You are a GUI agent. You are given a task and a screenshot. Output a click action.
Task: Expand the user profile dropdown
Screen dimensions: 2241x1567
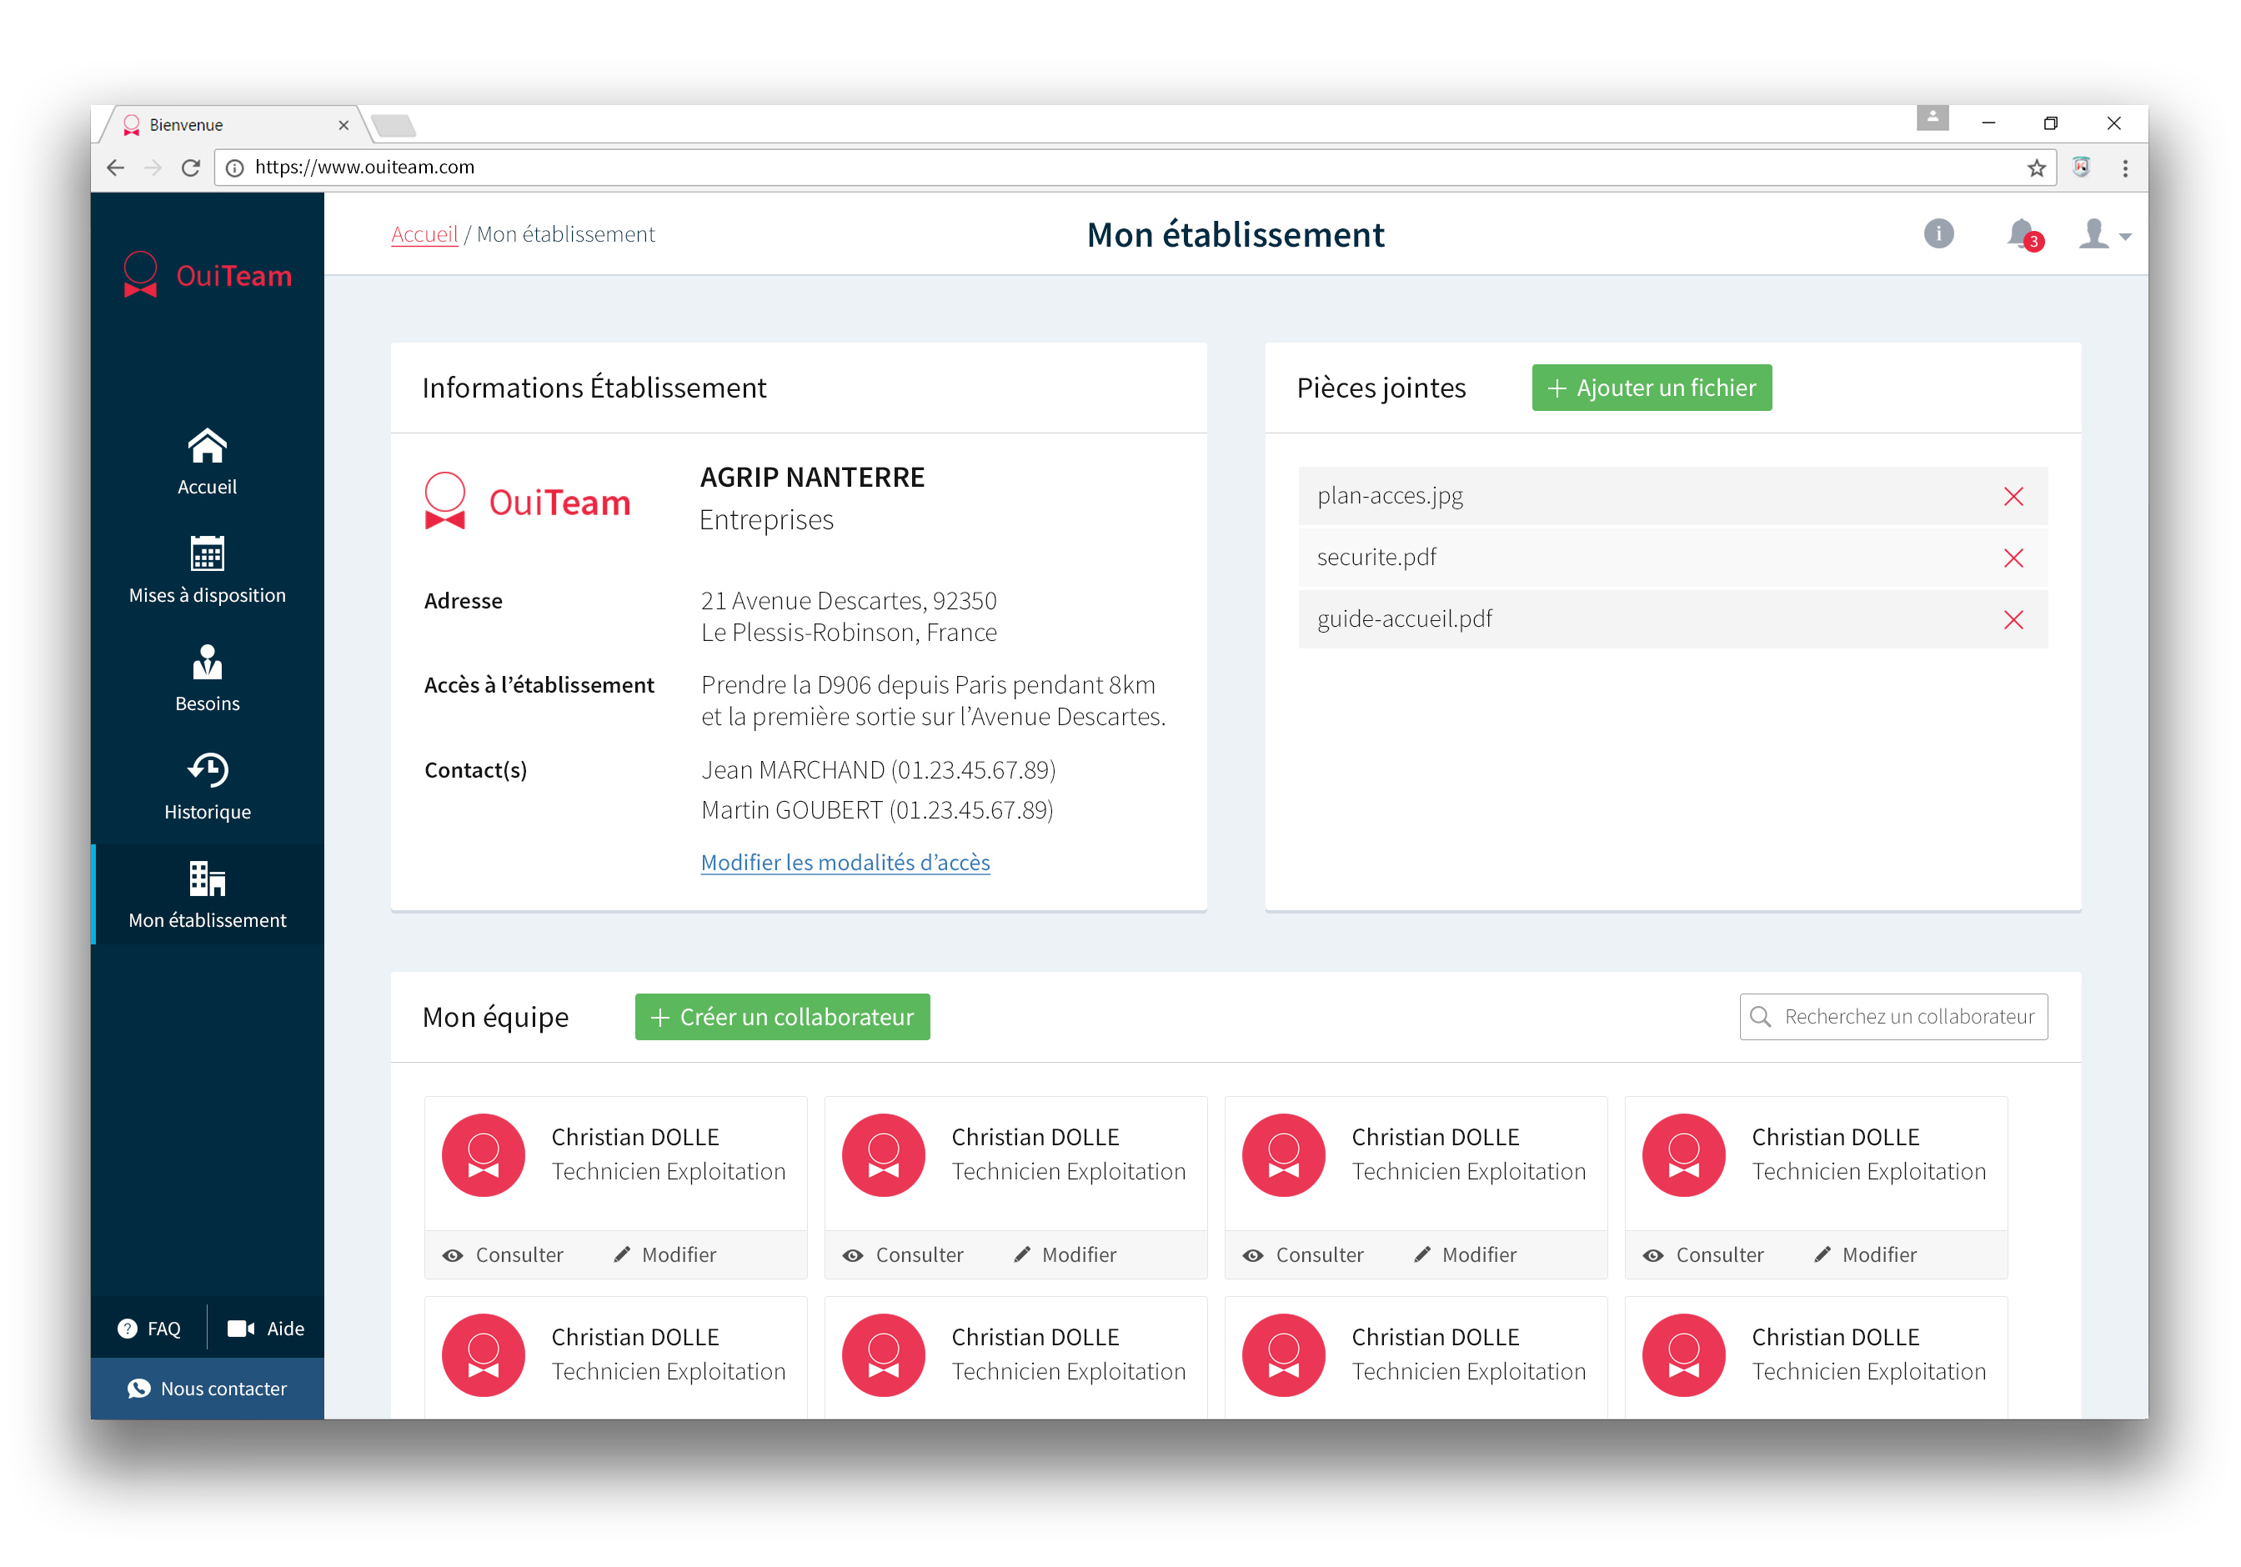coord(2104,234)
